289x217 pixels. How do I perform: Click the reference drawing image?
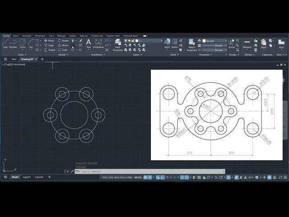pyautogui.click(x=217, y=115)
